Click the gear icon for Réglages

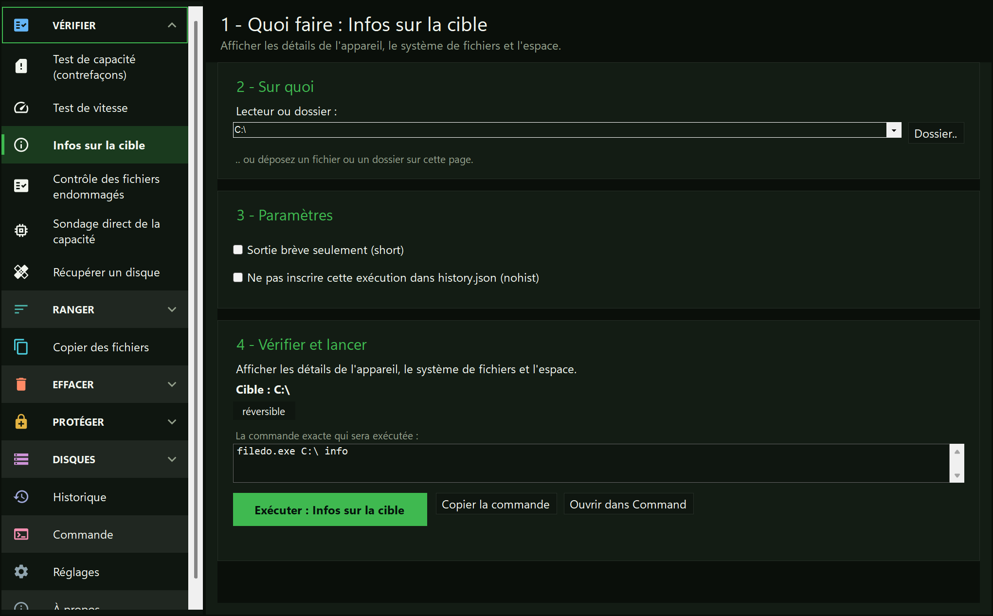coord(21,572)
